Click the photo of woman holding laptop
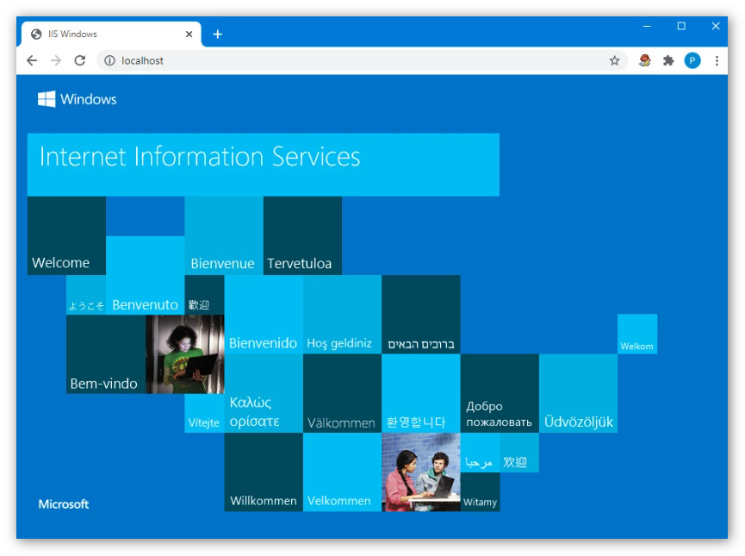Viewport: 745px width, 556px height. (x=185, y=354)
